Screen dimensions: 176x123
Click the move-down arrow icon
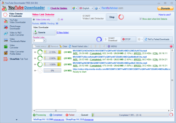95,46
